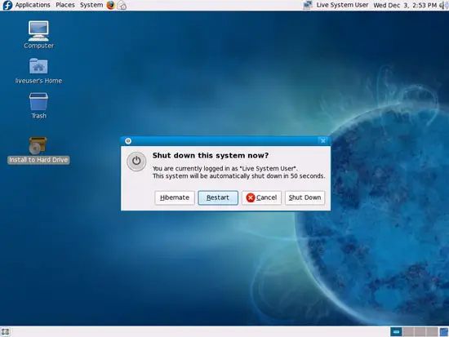Open the Places menu
449x337 pixels.
tap(65, 5)
